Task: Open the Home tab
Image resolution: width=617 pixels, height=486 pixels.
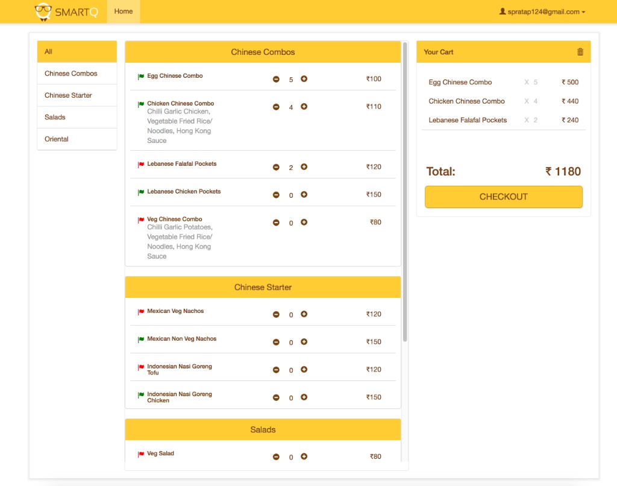Action: (124, 11)
